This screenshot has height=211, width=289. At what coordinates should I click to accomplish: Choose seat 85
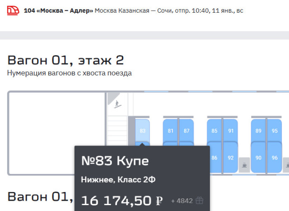[214, 131]
